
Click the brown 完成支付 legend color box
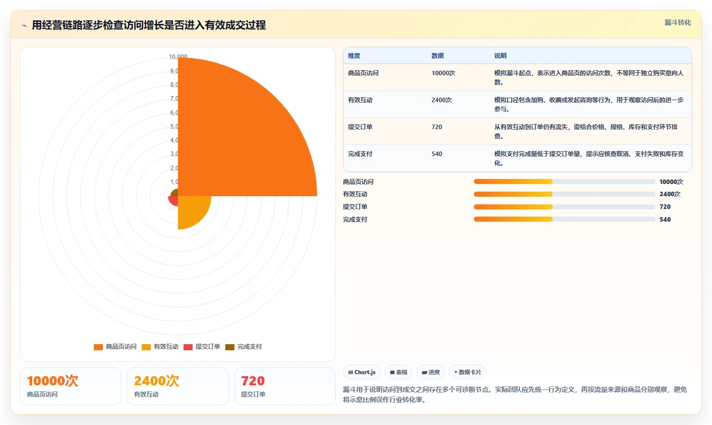(x=230, y=347)
